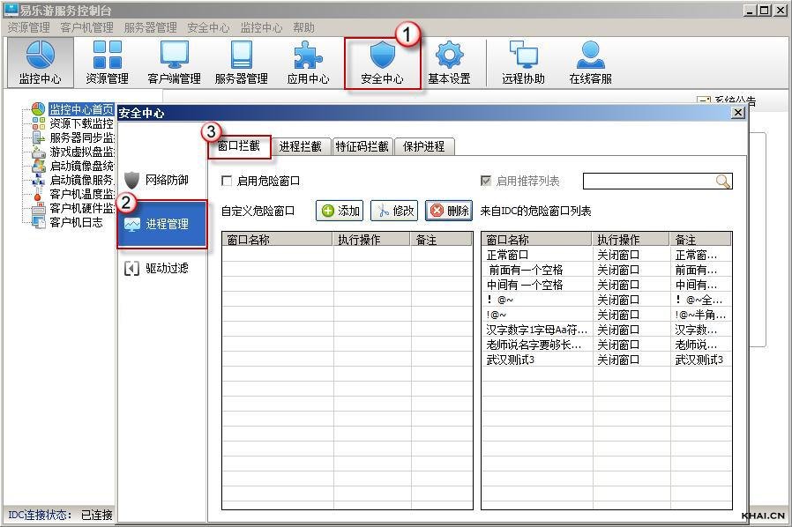Switch to the 进程拦截 tab
Screen dimensions: 792x527
click(300, 147)
